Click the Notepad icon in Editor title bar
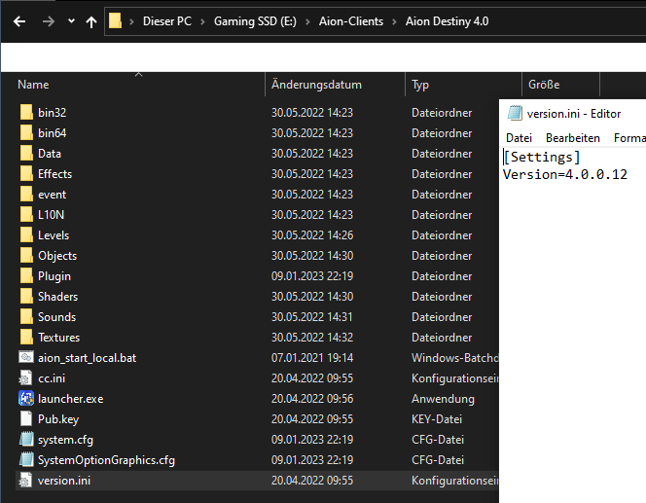 (x=515, y=113)
